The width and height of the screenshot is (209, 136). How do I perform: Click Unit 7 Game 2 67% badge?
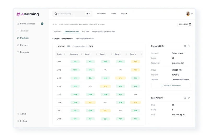click(105, 111)
